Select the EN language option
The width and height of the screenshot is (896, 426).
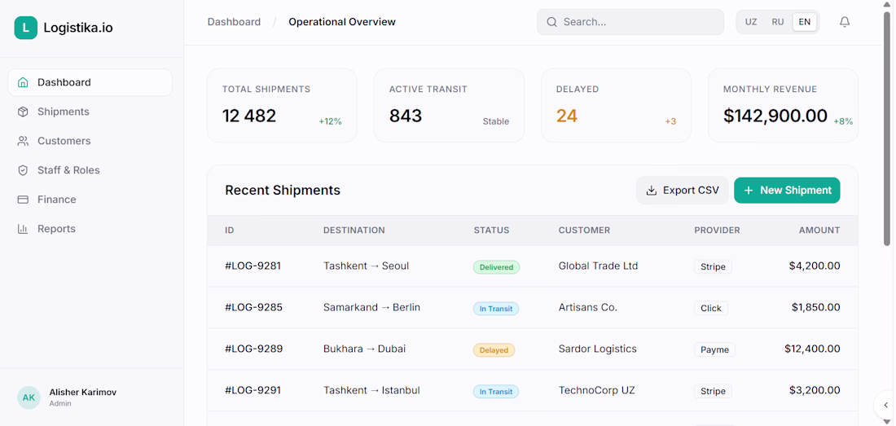tap(805, 22)
